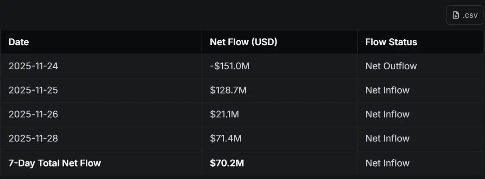Click Net Inflow status in total row
Screen dimensions: 485x179
coord(387,163)
